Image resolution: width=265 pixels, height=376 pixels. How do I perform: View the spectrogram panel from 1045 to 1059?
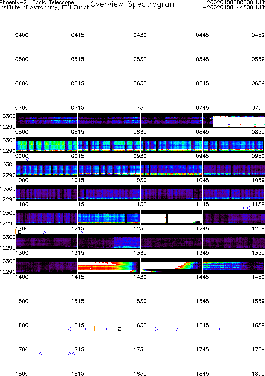pyautogui.click(x=234, y=193)
